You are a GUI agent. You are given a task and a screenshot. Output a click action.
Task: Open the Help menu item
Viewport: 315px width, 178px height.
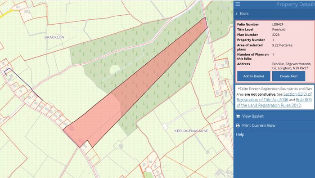coord(240,134)
